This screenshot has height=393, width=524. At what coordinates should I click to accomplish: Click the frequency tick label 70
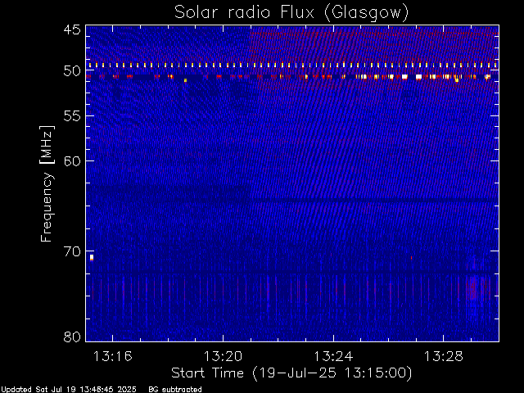(x=72, y=251)
